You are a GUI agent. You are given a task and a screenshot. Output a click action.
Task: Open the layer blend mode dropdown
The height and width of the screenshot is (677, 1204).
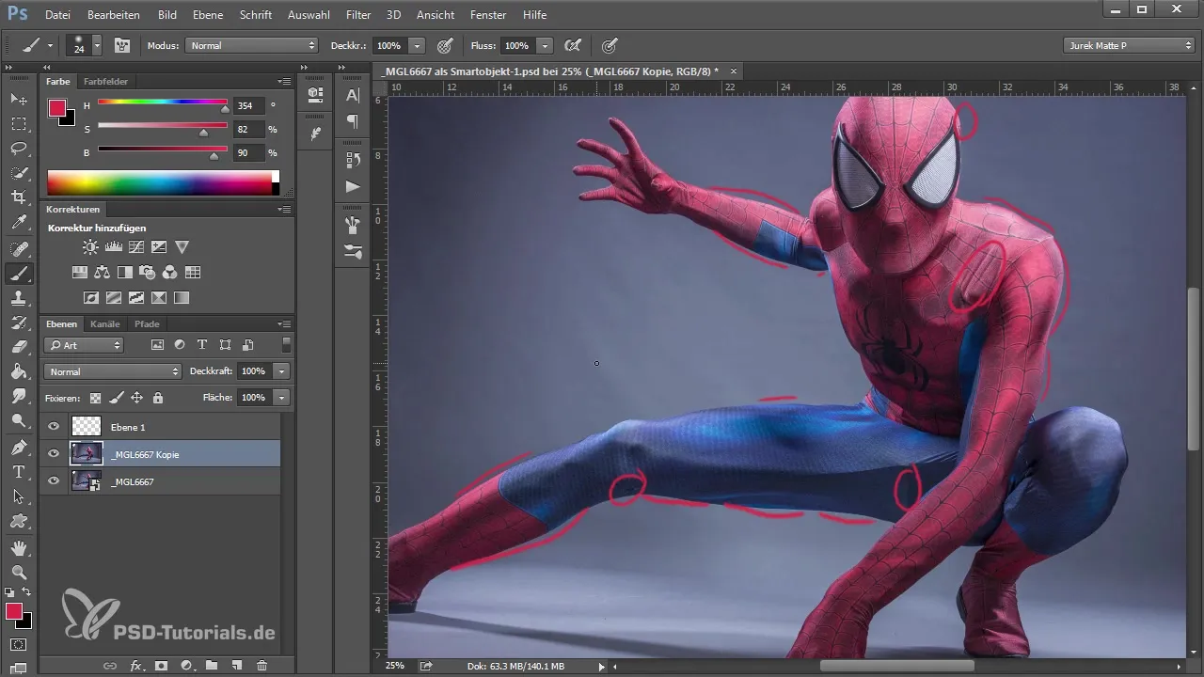112,371
